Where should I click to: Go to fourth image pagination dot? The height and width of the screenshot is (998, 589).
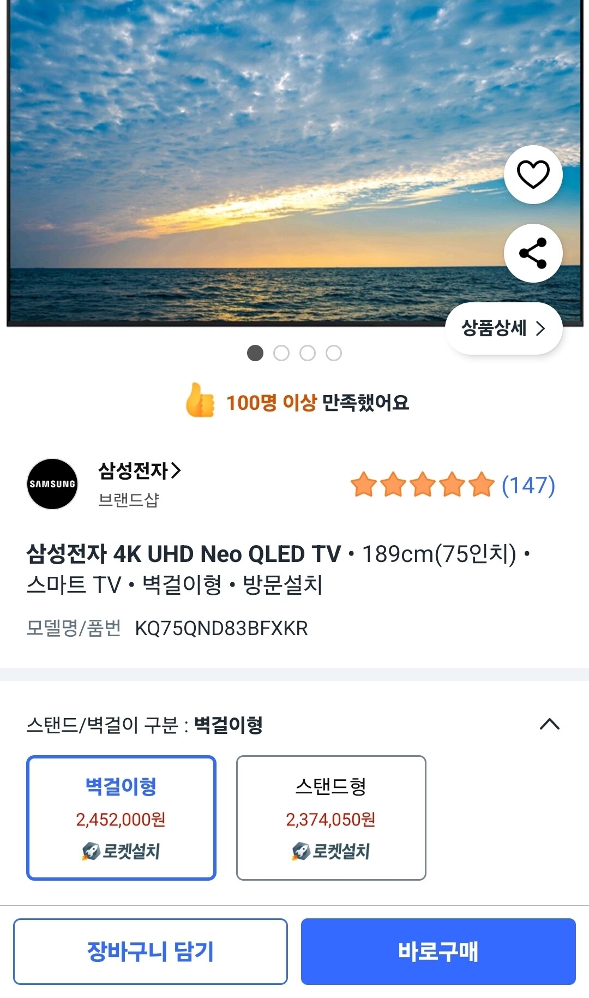[334, 353]
